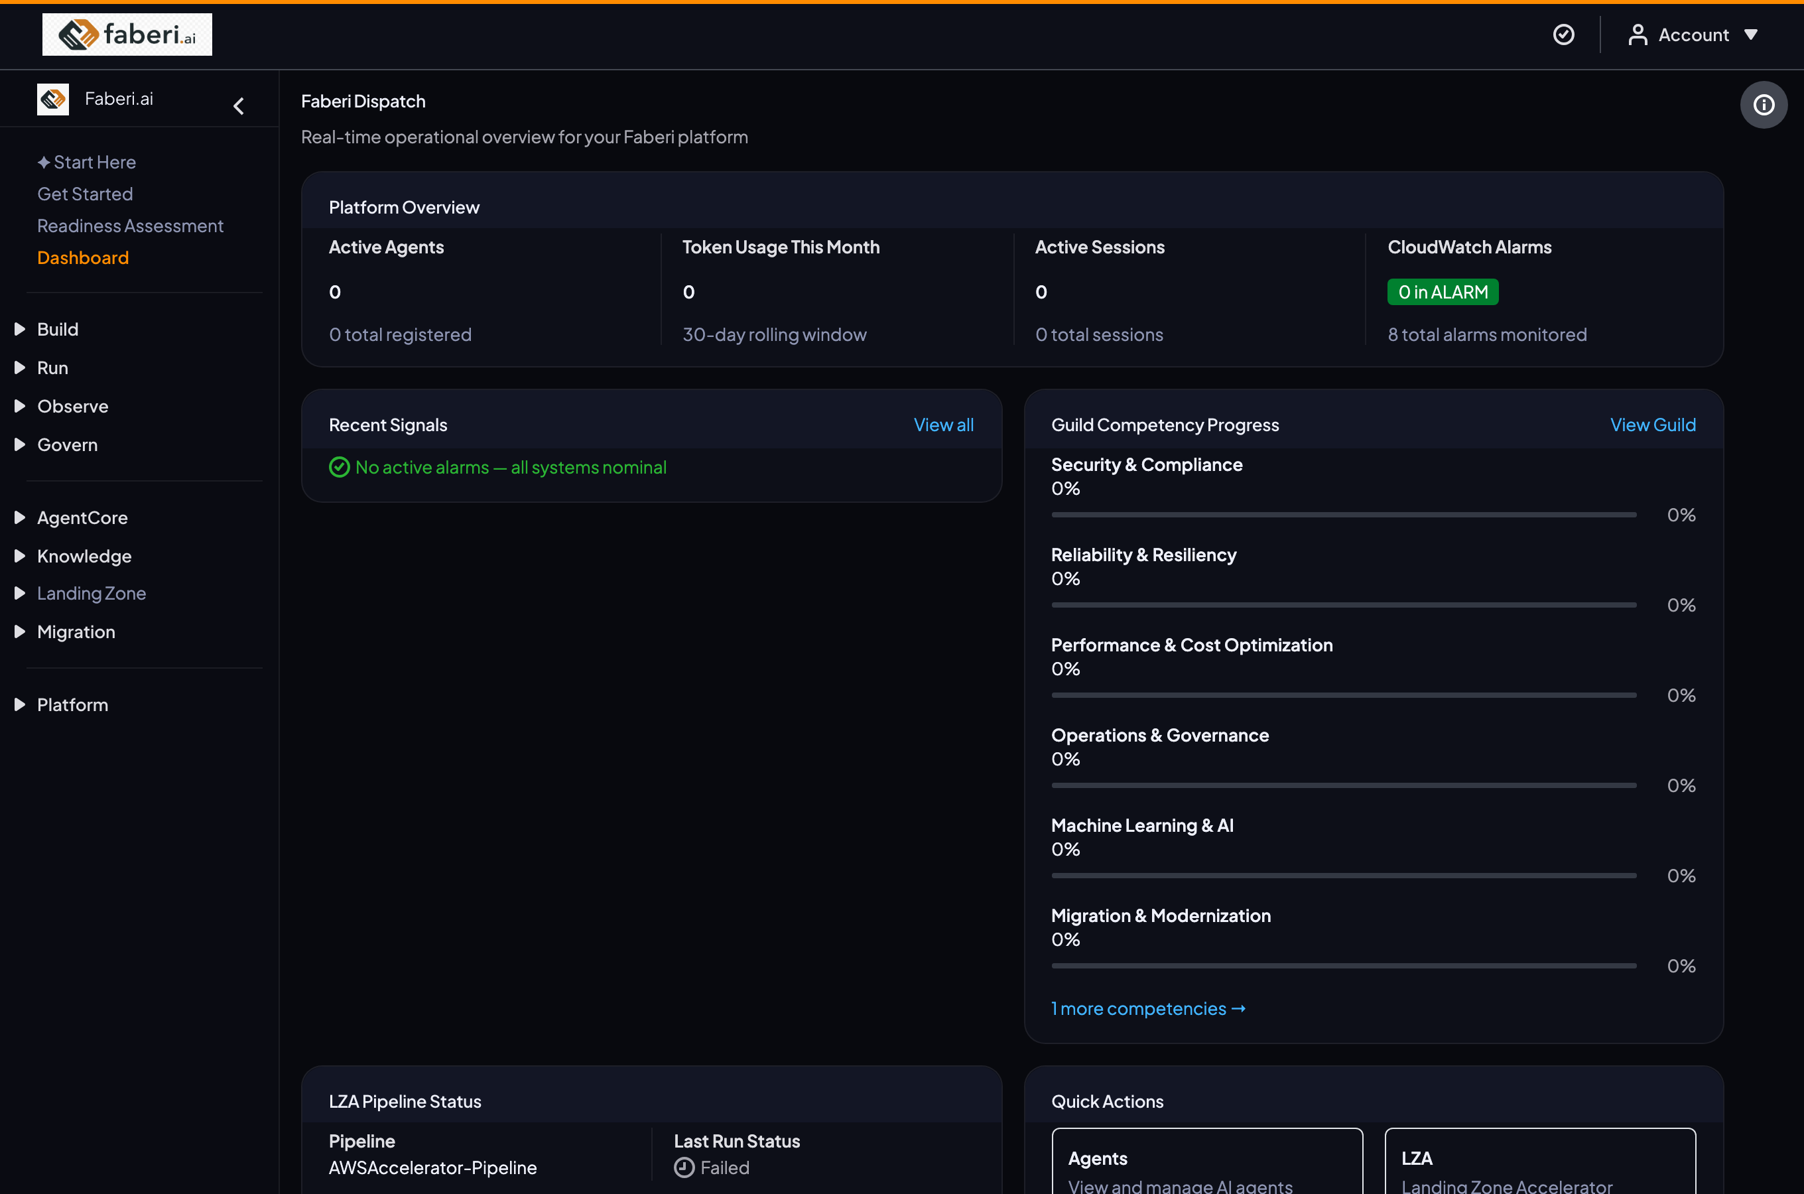Viewport: 1804px width, 1194px height.
Task: Click the Machine Learning & AI progress bar
Action: click(x=1344, y=876)
